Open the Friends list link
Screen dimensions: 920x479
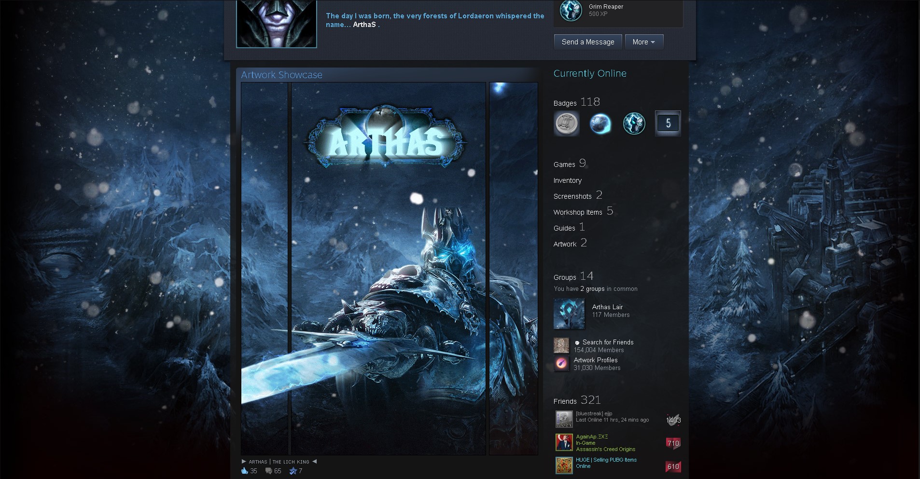pos(565,401)
